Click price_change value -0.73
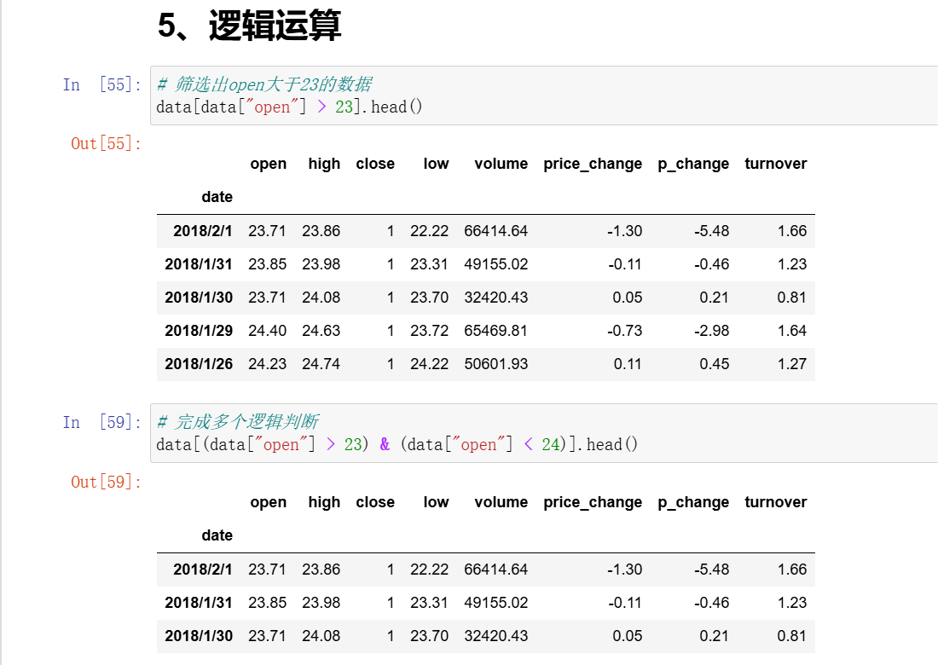The image size is (938, 665). pyautogui.click(x=625, y=331)
